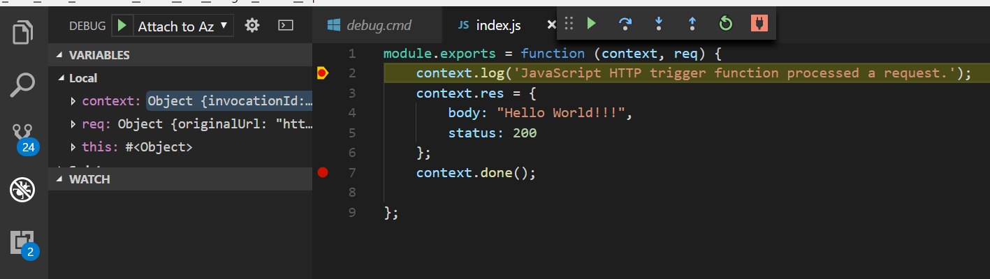Image resolution: width=990 pixels, height=279 pixels.
Task: Click the "Hello World!!!" string
Action: [x=561, y=112]
